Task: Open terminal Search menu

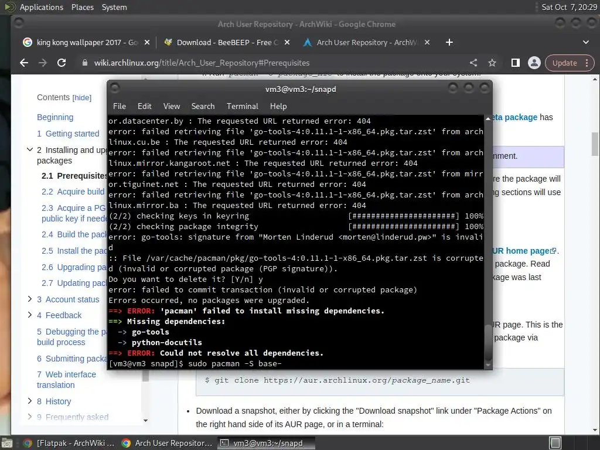Action: point(203,106)
